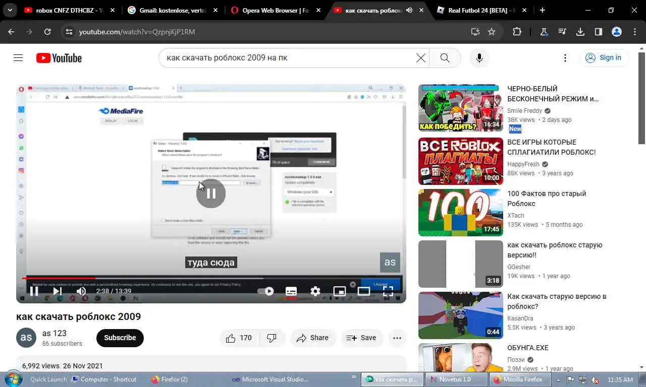Open the muted volume tray icon
Viewport: 646px width, 387px height.
pos(596,379)
